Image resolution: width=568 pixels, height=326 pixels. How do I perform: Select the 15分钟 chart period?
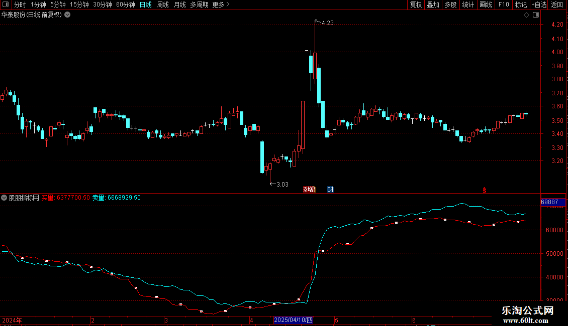[79, 5]
